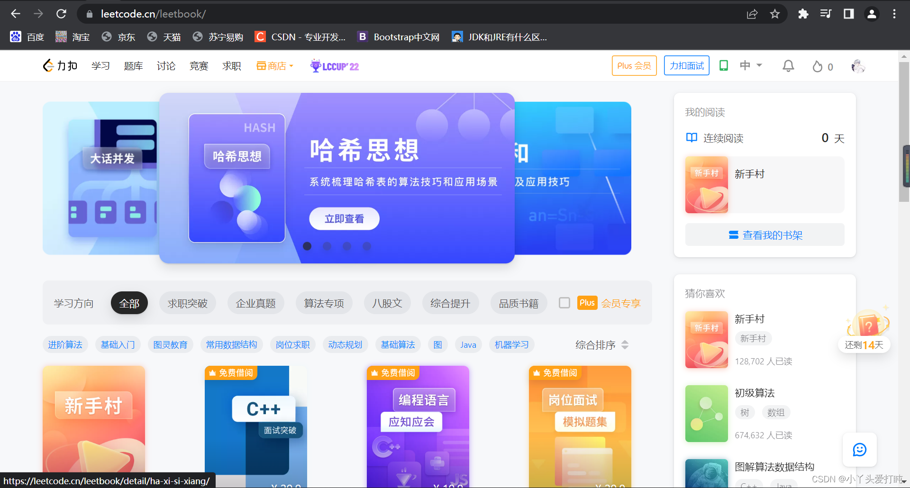Select the 企业真题 filter

tap(256, 303)
